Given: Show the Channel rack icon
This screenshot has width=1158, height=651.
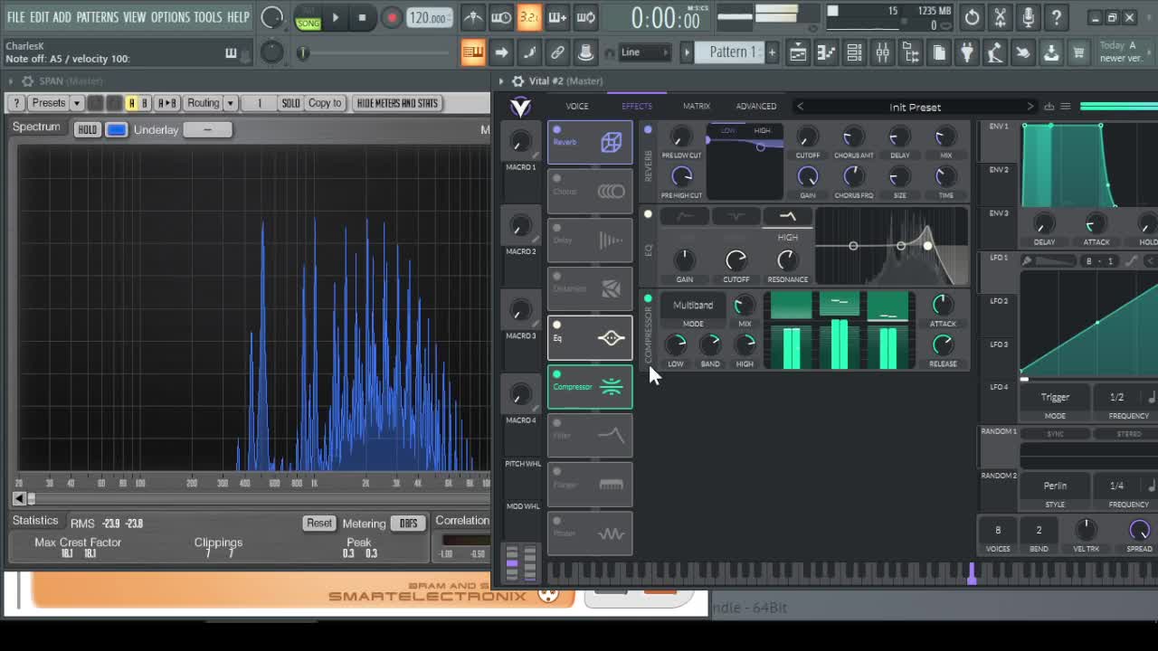Looking at the screenshot, I should point(854,53).
